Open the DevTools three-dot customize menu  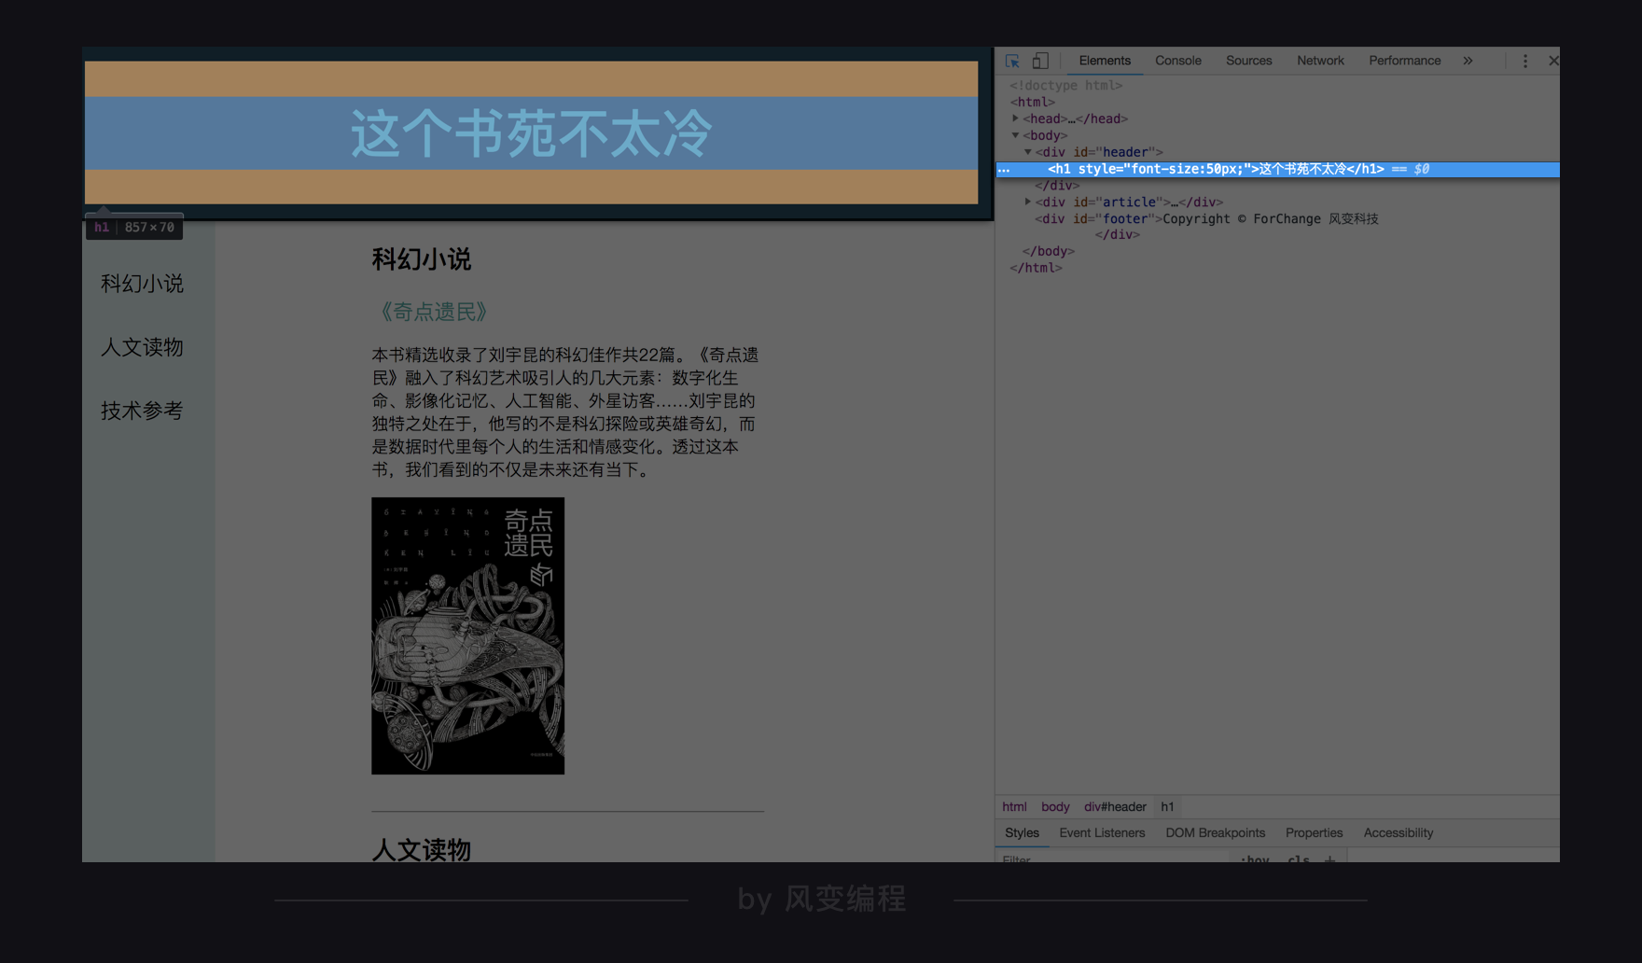point(1525,61)
